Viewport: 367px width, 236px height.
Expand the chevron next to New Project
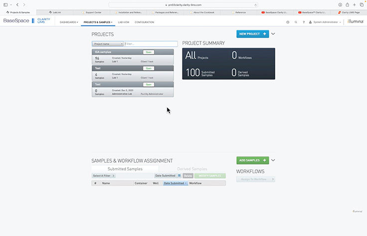273,34
